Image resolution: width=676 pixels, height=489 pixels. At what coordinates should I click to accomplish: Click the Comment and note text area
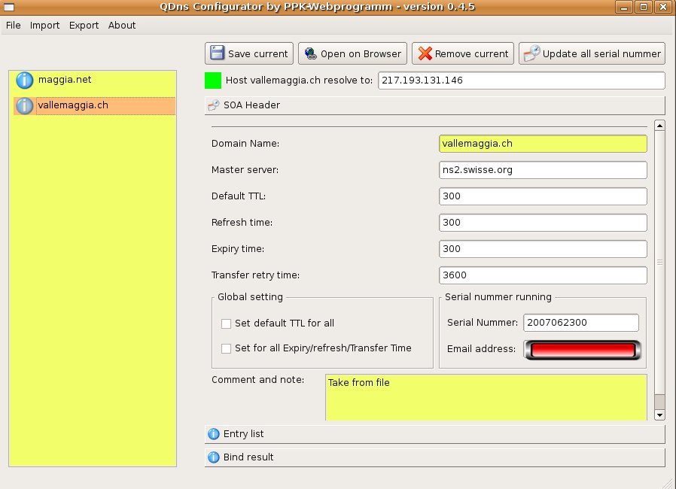point(486,397)
